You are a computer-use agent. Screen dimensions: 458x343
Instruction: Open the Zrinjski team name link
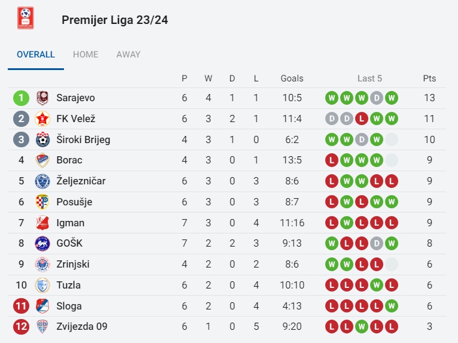click(73, 264)
